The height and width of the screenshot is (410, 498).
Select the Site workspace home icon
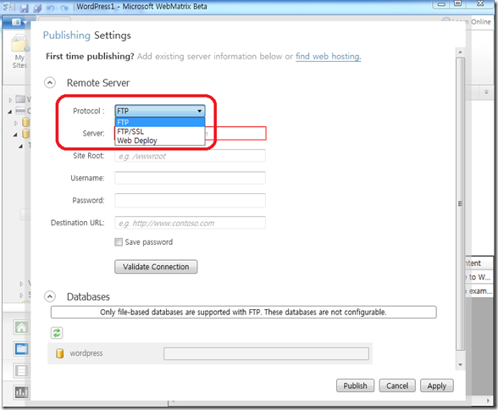[22, 327]
